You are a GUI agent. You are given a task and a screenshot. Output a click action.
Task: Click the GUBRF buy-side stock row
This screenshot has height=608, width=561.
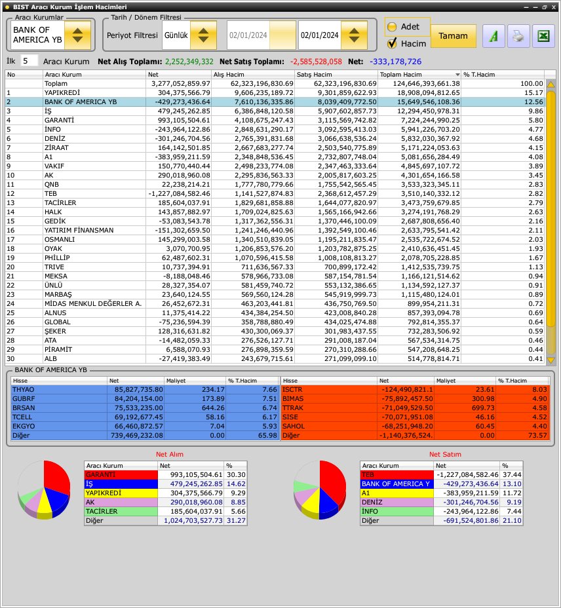[145, 398]
